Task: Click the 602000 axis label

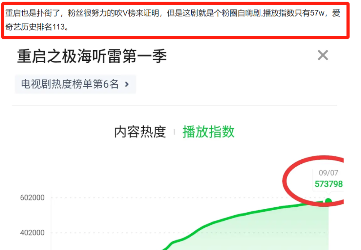Action: coord(32,198)
